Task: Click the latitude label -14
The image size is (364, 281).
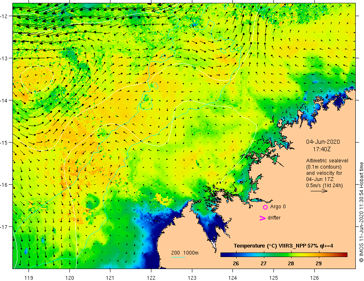Action: 5,100
